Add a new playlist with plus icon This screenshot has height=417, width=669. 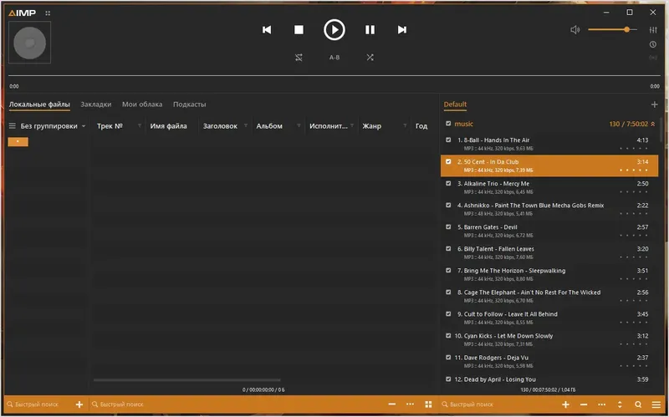[655, 104]
